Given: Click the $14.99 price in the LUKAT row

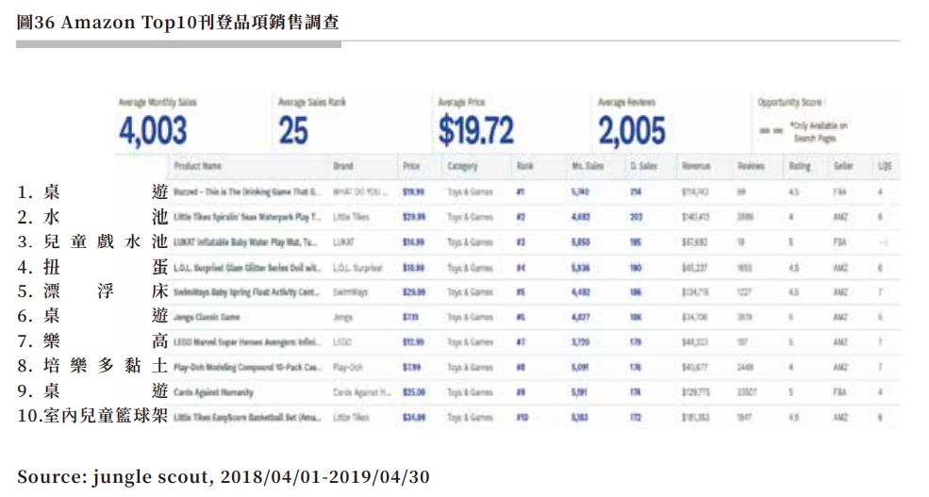Looking at the screenshot, I should [x=413, y=242].
